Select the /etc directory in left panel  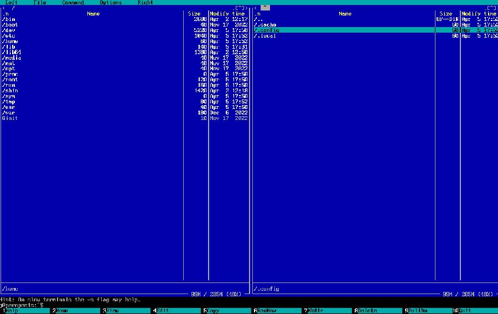9,36
